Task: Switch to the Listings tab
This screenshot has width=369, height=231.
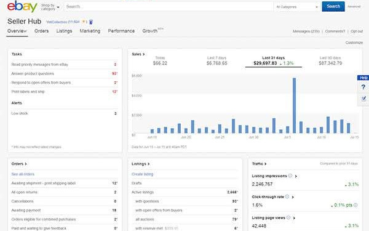Action: pos(64,31)
